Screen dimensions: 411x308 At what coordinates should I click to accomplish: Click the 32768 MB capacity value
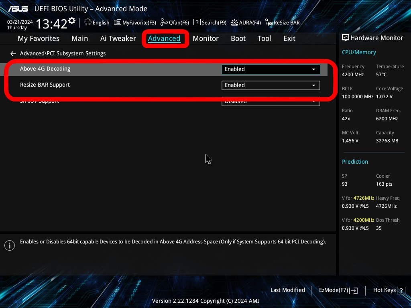click(x=387, y=141)
